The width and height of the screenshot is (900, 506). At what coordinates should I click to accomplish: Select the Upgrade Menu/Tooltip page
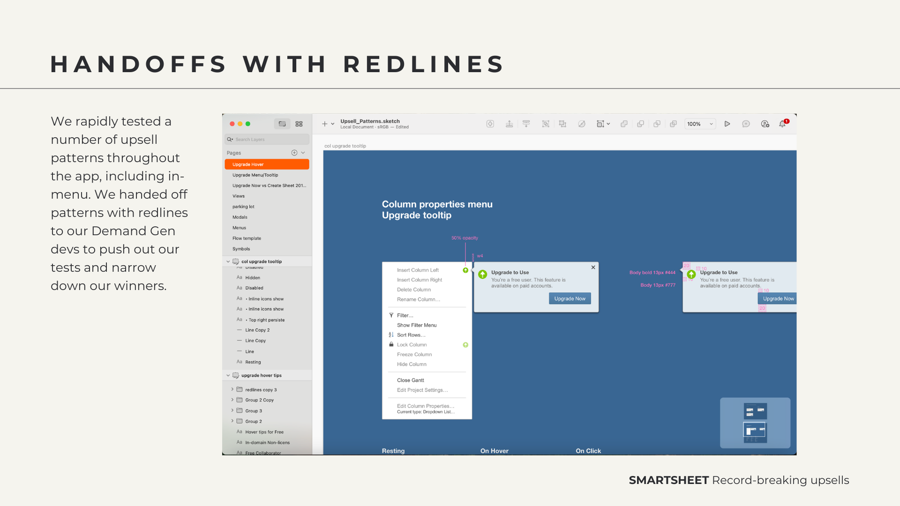click(x=255, y=175)
